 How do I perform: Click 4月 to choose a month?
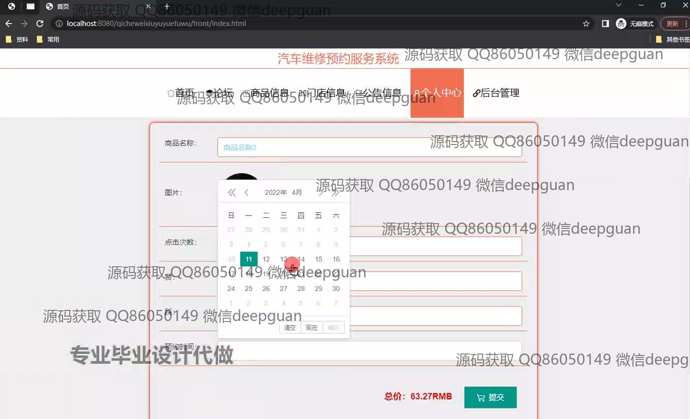pyautogui.click(x=297, y=193)
